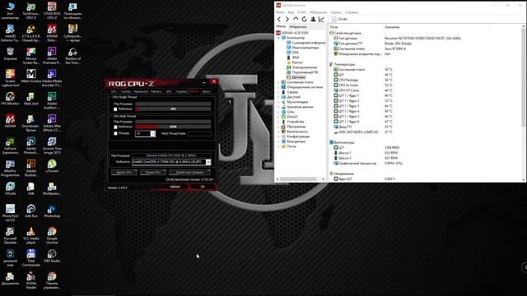This screenshot has height=296, width=527.
Task: Open the Adobe Premiere Pro desktop icon
Action: tap(52, 56)
